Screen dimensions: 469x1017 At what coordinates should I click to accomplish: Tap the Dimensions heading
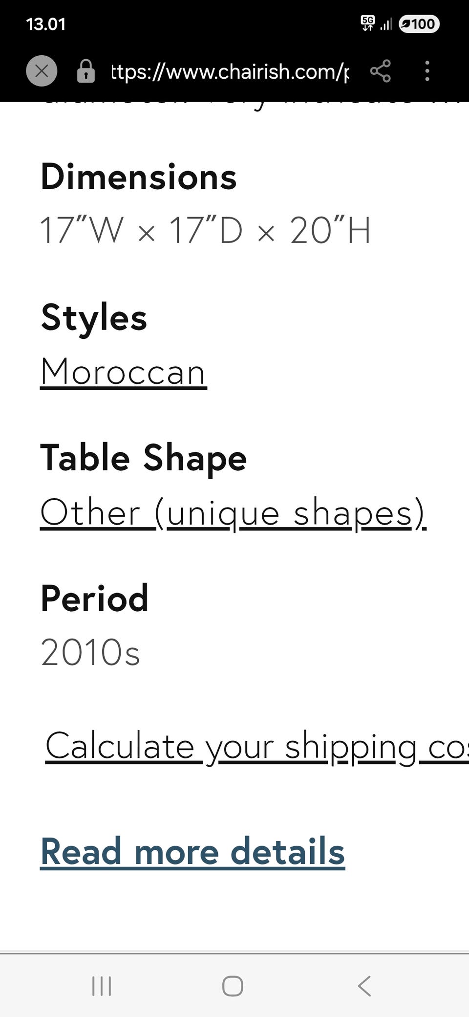139,177
